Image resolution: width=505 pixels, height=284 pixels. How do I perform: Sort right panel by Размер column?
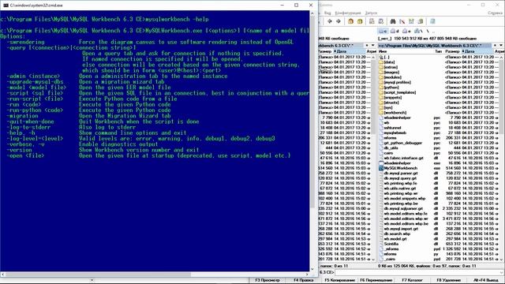[452, 51]
